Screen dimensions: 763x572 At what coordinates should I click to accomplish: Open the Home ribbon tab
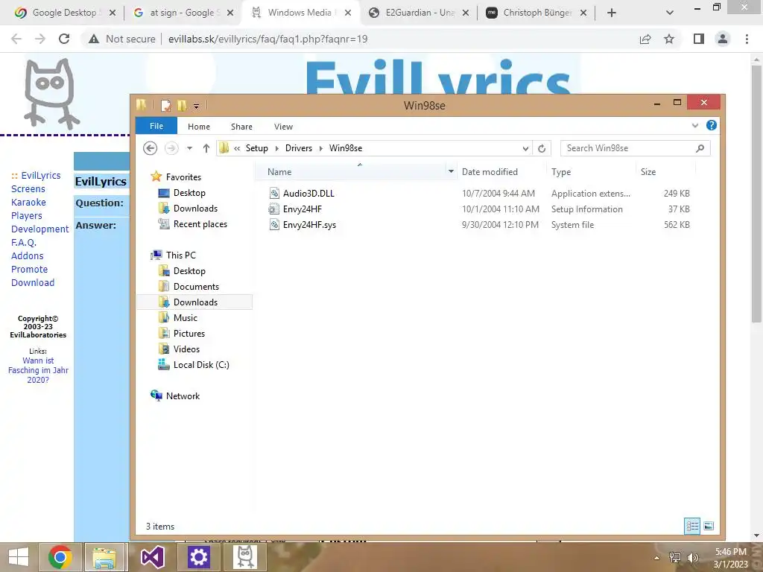198,127
